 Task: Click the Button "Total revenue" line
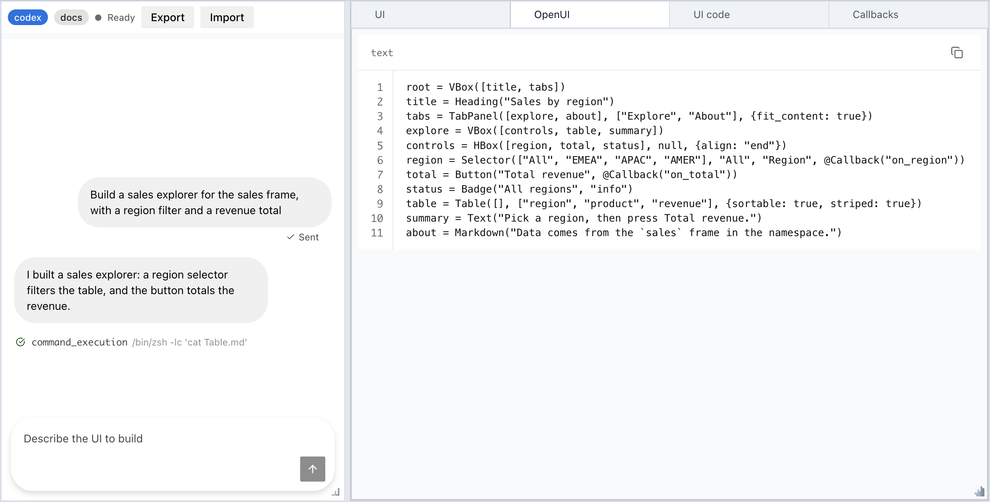[x=572, y=175]
